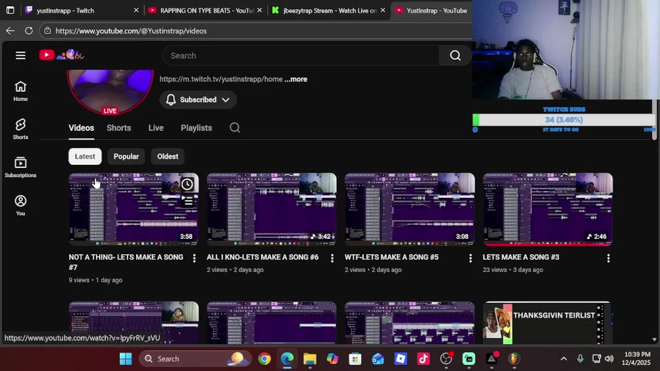Screen dimensions: 660x371
Task: Click inside the YouTube search field
Action: (x=301, y=56)
